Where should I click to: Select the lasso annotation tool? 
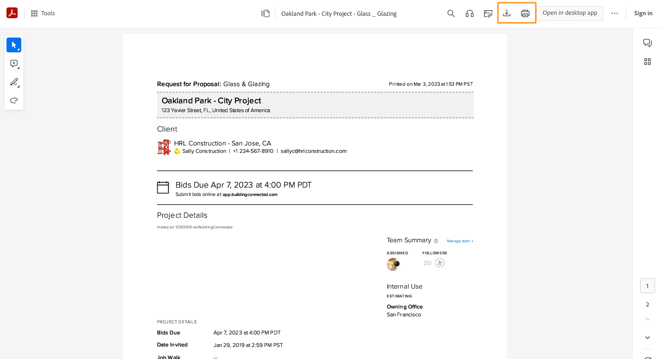point(13,100)
